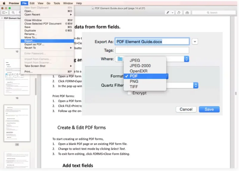This screenshot has width=239, height=171.
Task: Close the File menu in menu bar
Action: [x=24, y=3]
